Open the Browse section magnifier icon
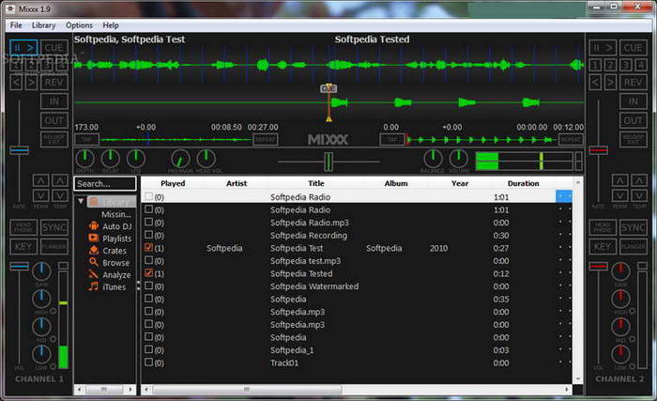The width and height of the screenshot is (657, 401). click(x=94, y=263)
